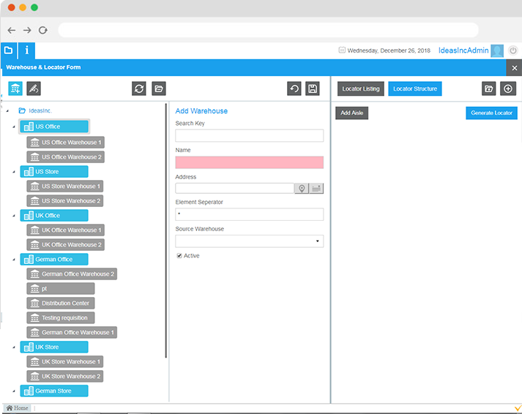
Task: Expand the German Store tree node
Action: coord(13,391)
